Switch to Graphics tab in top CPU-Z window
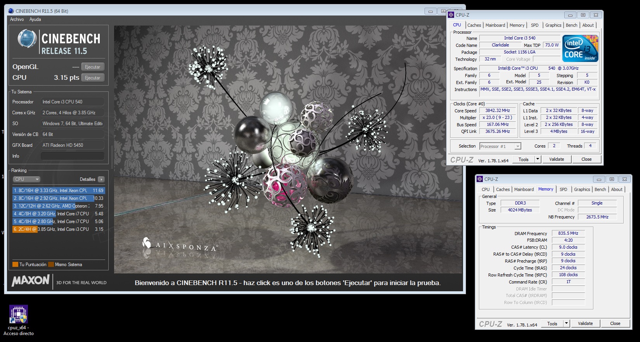Screen dimensions: 640x342 [553, 25]
